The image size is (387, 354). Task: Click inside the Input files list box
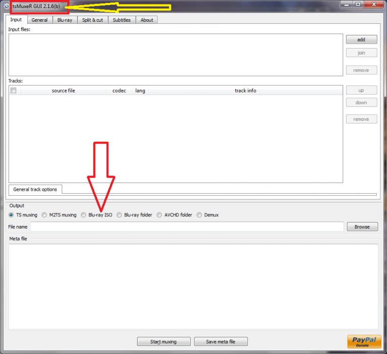176,55
